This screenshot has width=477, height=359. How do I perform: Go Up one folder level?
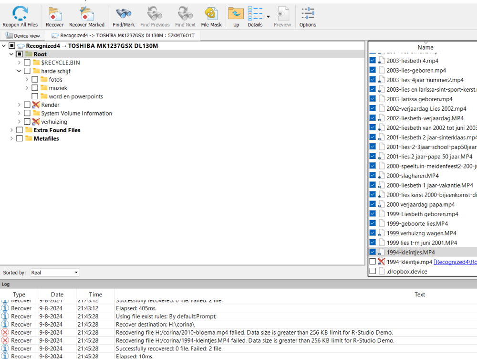(x=236, y=13)
